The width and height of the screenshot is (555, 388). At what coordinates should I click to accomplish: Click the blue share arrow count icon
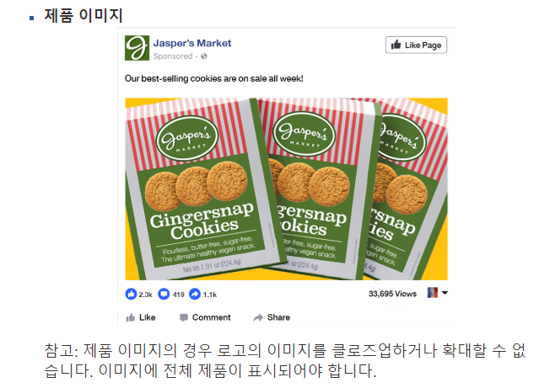point(195,294)
